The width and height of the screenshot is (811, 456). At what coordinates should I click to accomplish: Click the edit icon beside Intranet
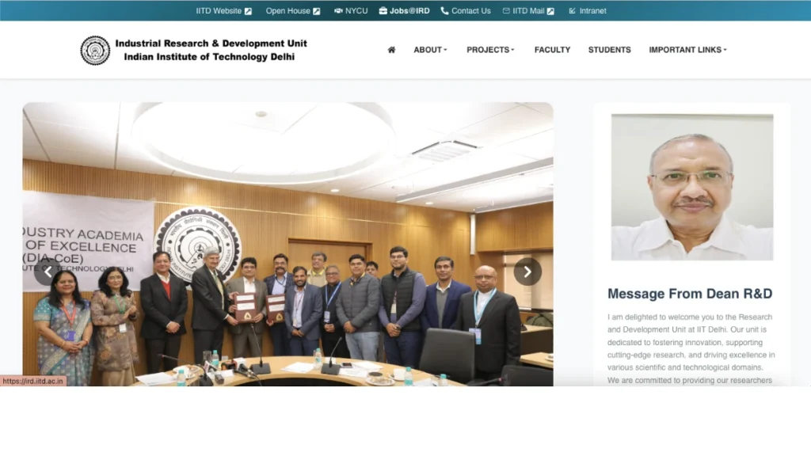(x=572, y=11)
